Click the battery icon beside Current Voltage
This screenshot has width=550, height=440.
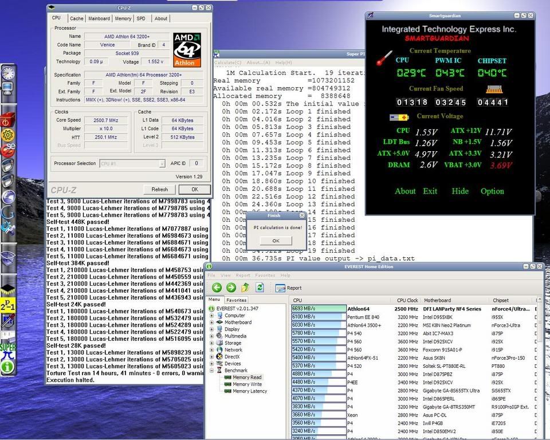coord(399,117)
